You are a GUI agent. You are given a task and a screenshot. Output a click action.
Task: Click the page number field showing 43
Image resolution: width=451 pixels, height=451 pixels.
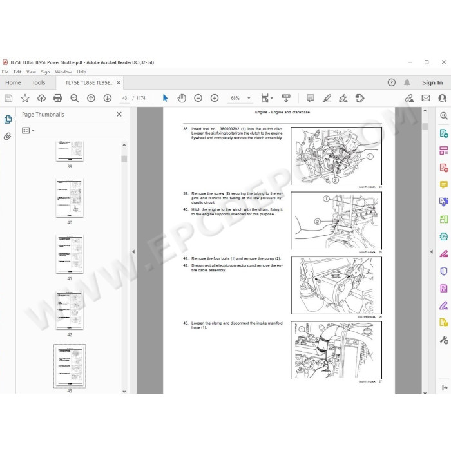pyautogui.click(x=124, y=98)
